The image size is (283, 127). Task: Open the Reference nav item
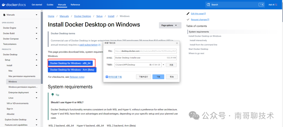pyautogui.click(x=75, y=5)
